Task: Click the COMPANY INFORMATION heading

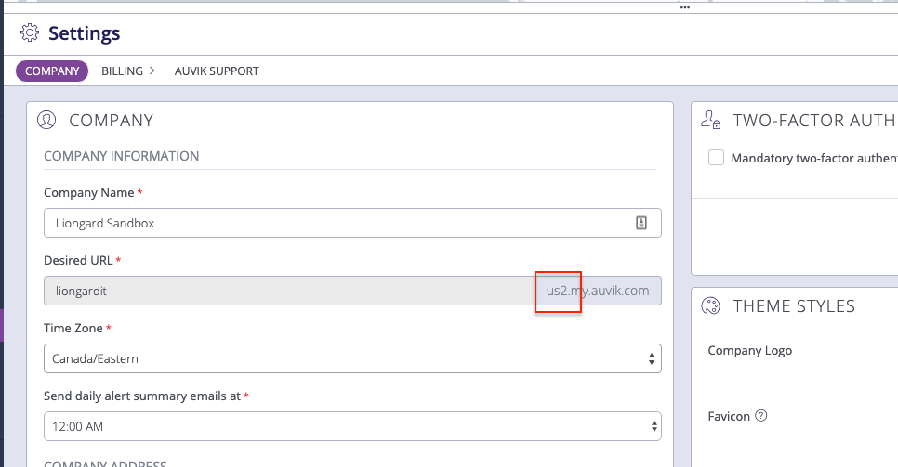Action: [x=122, y=156]
